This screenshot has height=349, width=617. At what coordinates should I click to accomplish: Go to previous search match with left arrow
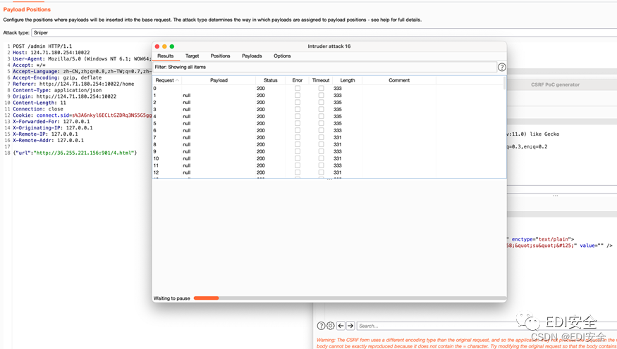tap(341, 326)
